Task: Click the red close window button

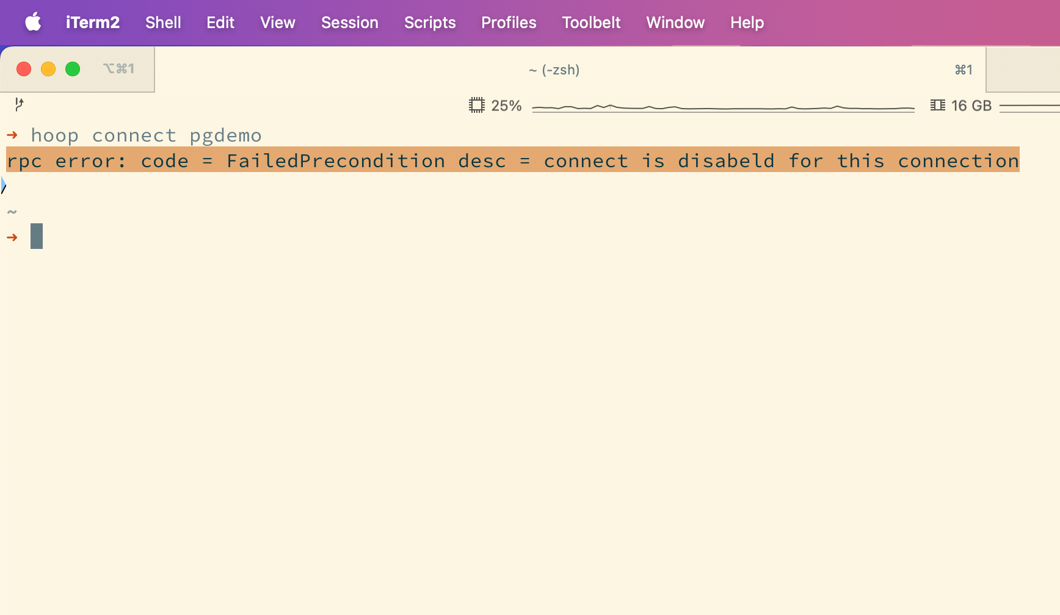Action: (24, 69)
